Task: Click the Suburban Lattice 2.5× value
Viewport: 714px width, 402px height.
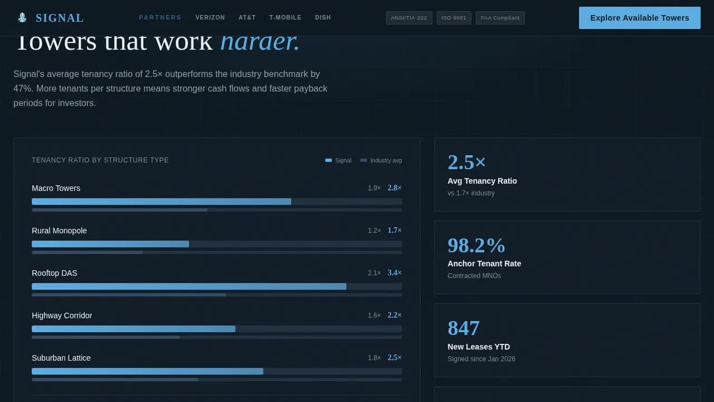Action: pos(394,358)
